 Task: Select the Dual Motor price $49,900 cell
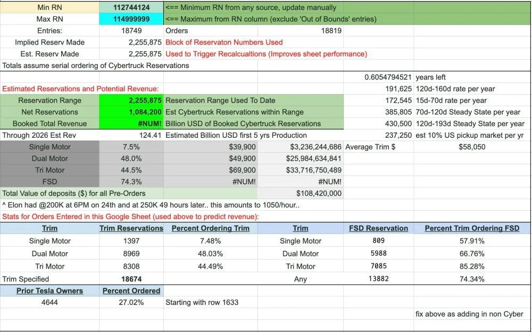point(210,159)
